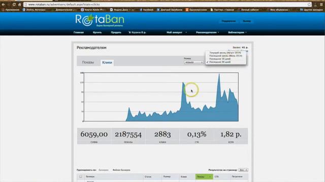Select Текущий месяц (Август 2014) option

(x=225, y=53)
